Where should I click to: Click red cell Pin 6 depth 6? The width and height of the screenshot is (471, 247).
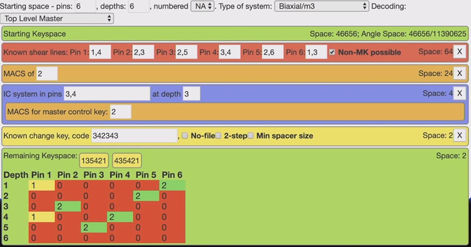[x=172, y=238]
